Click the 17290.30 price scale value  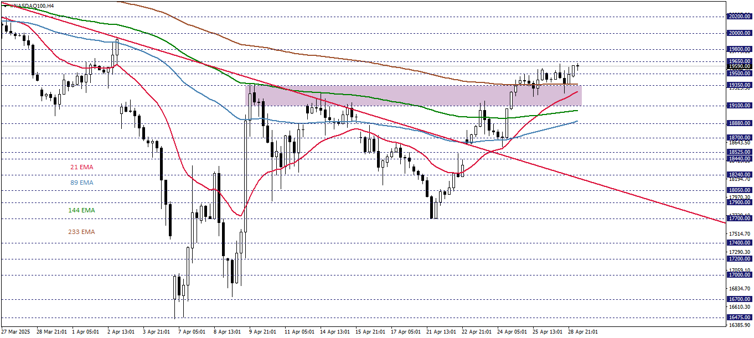pos(740,252)
